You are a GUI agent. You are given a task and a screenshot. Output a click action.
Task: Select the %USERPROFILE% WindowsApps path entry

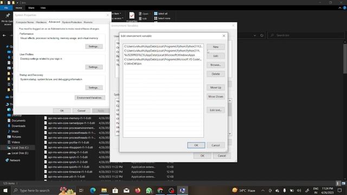coord(163,55)
